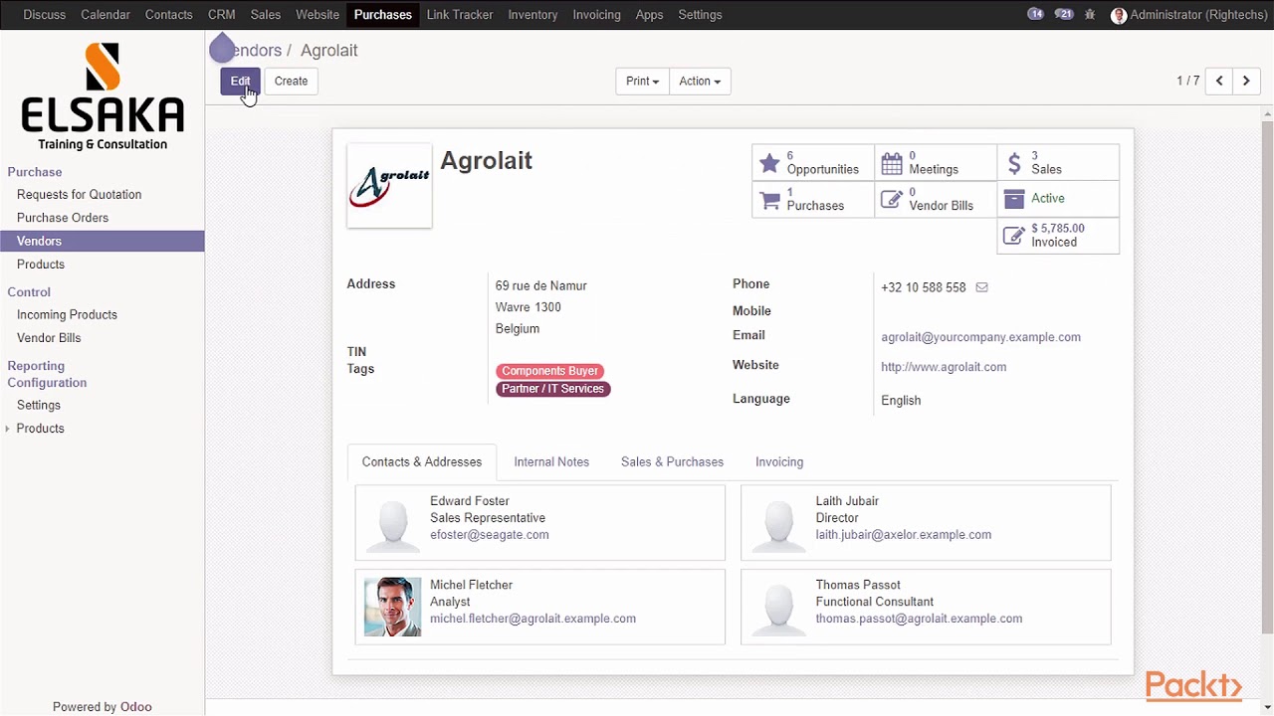The height and width of the screenshot is (716, 1274).
Task: Click the Administrator user avatar
Action: [x=1119, y=15]
